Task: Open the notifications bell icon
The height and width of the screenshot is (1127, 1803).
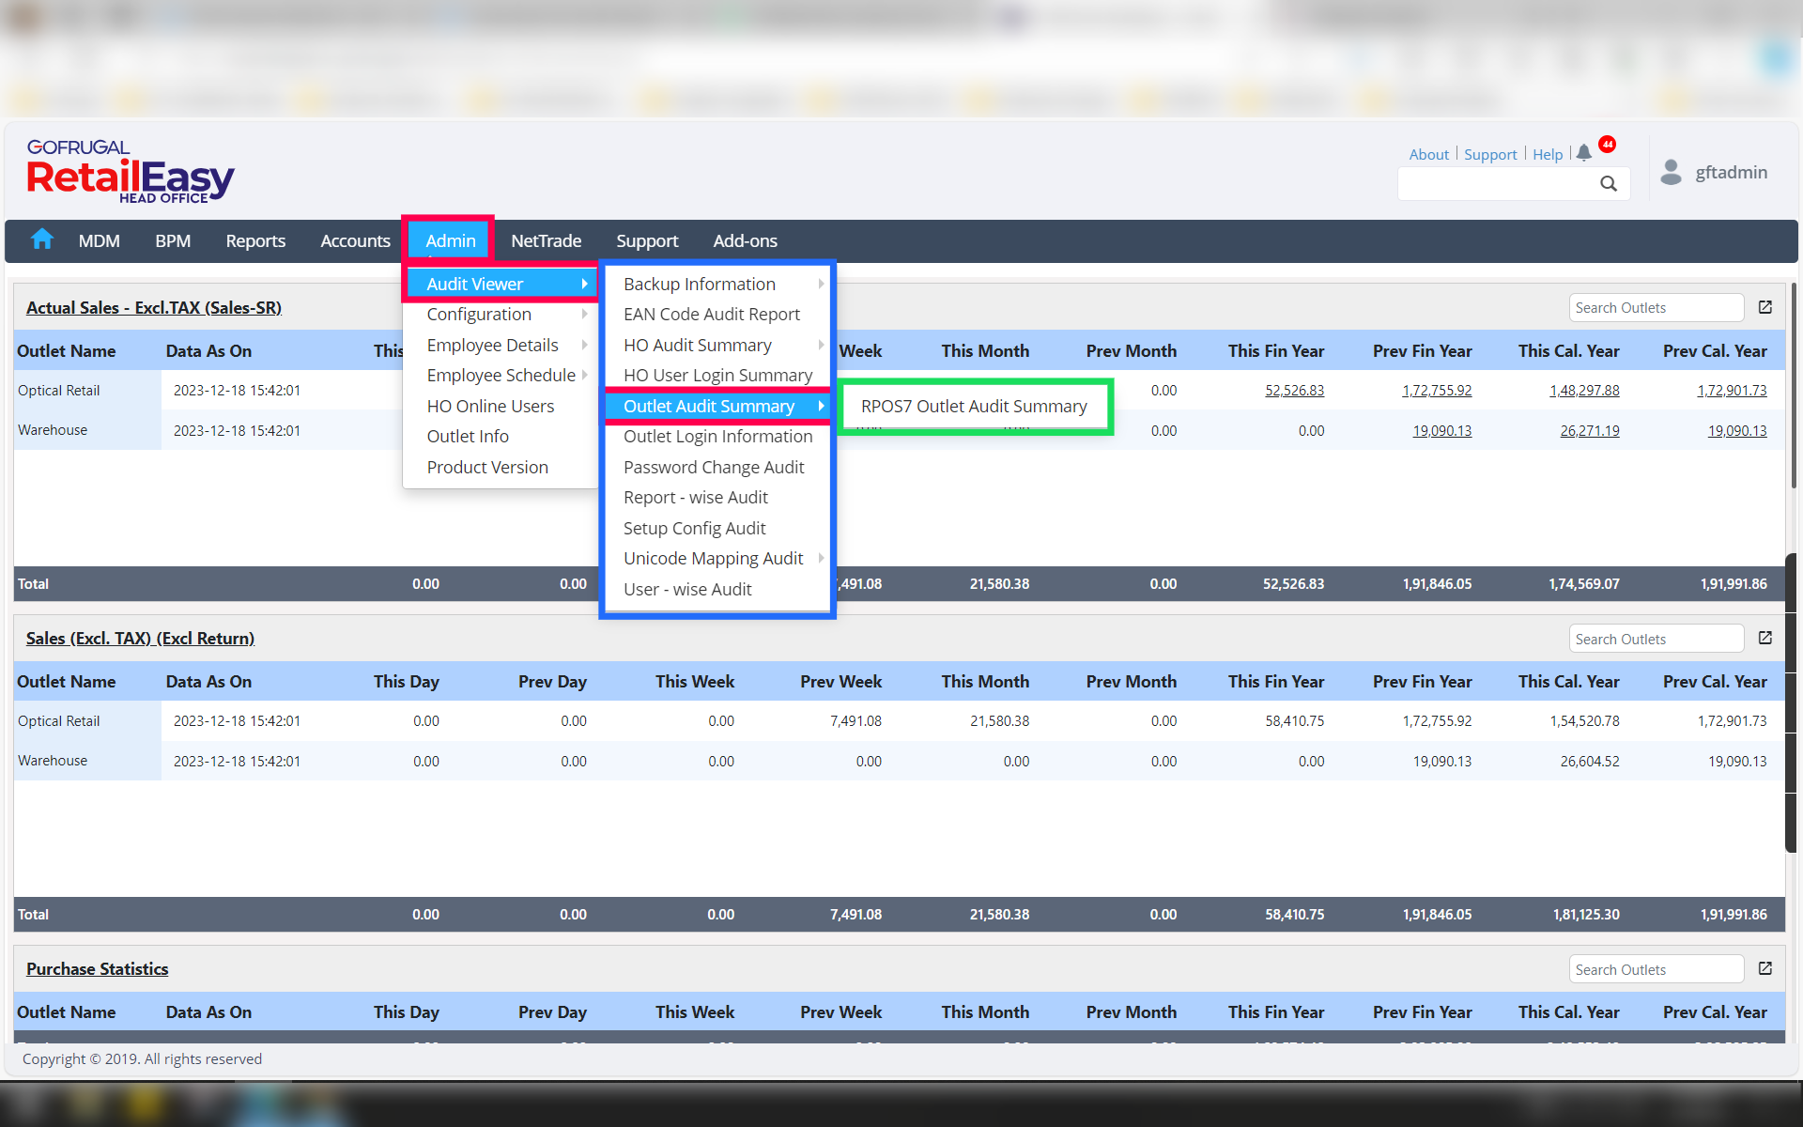Action: (x=1584, y=153)
